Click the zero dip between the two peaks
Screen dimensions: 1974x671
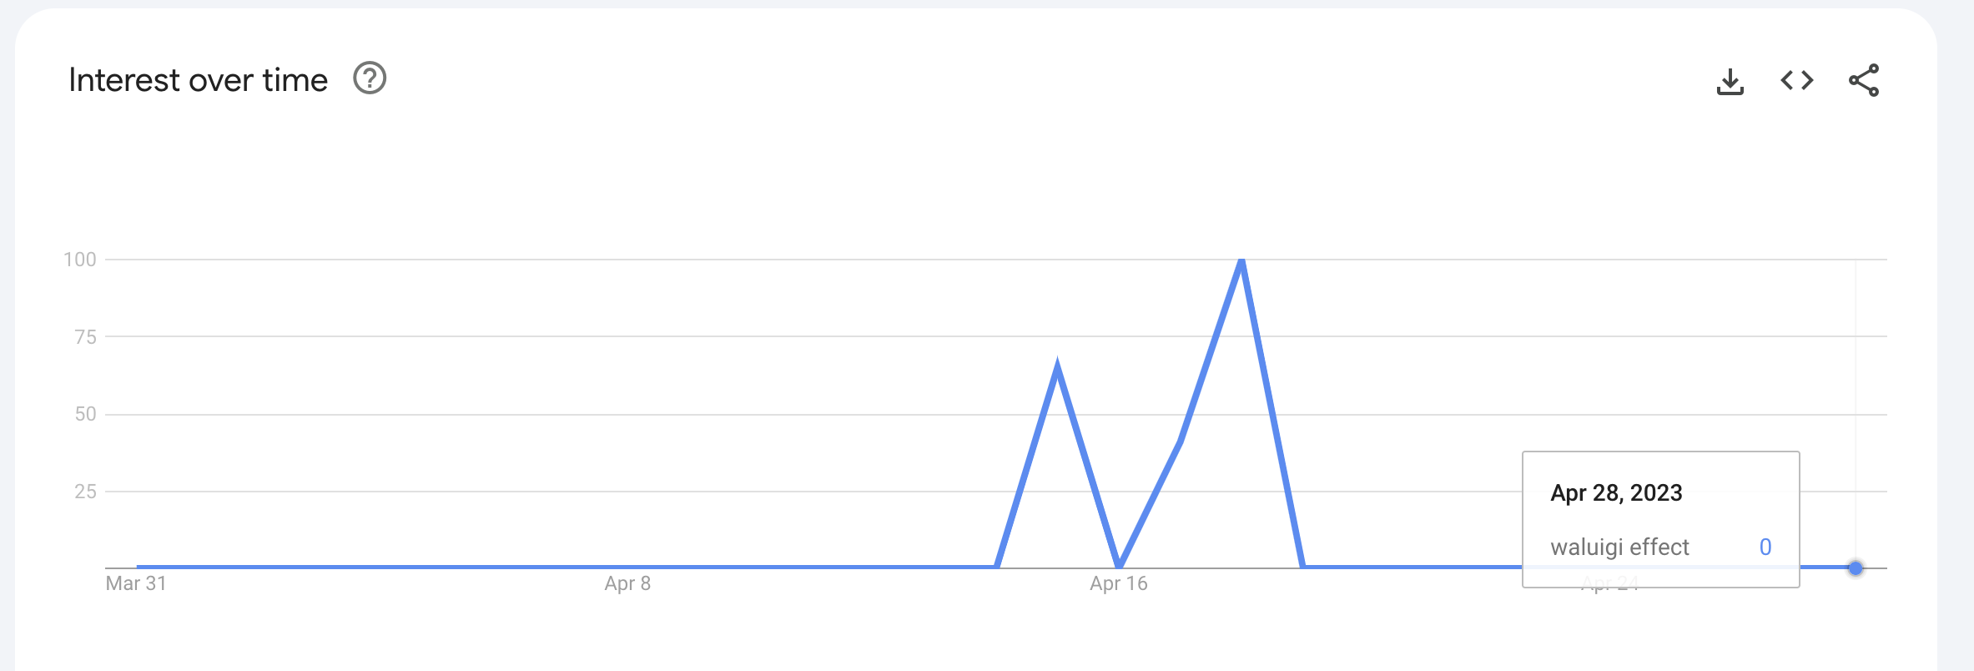pyautogui.click(x=1119, y=566)
